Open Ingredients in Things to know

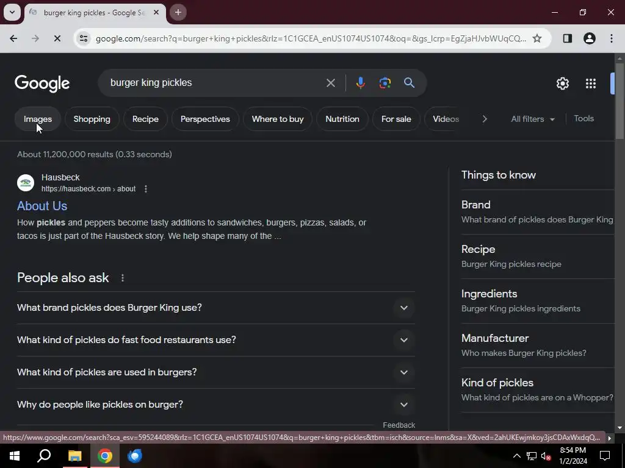pos(538,301)
